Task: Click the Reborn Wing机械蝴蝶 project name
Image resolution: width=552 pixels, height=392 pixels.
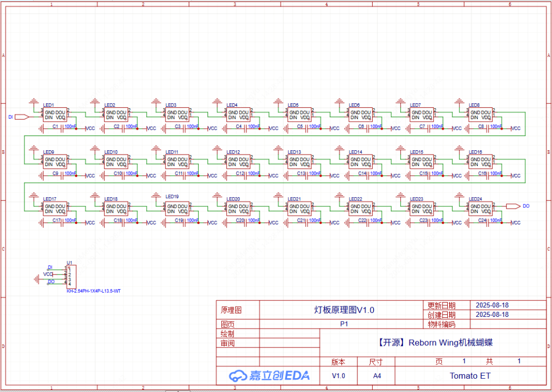Action: [434, 343]
